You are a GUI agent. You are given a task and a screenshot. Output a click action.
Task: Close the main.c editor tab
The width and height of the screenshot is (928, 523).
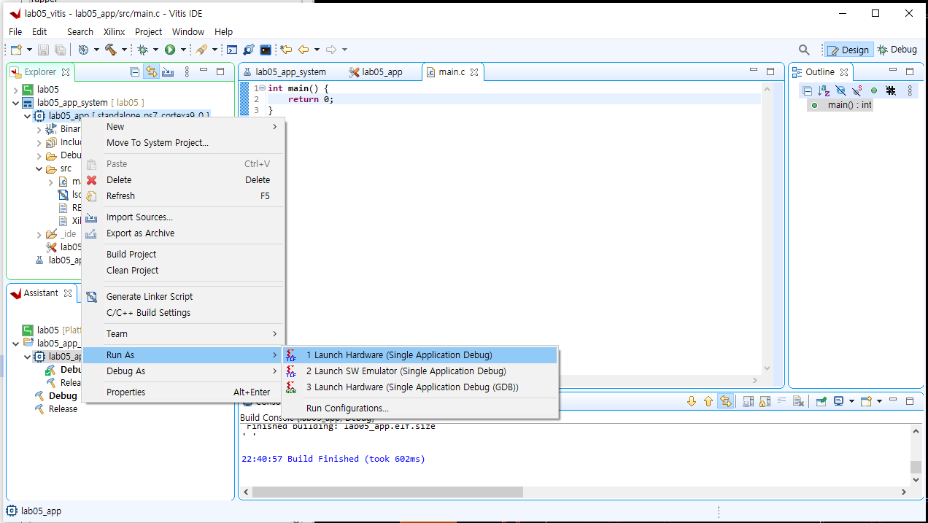click(474, 72)
